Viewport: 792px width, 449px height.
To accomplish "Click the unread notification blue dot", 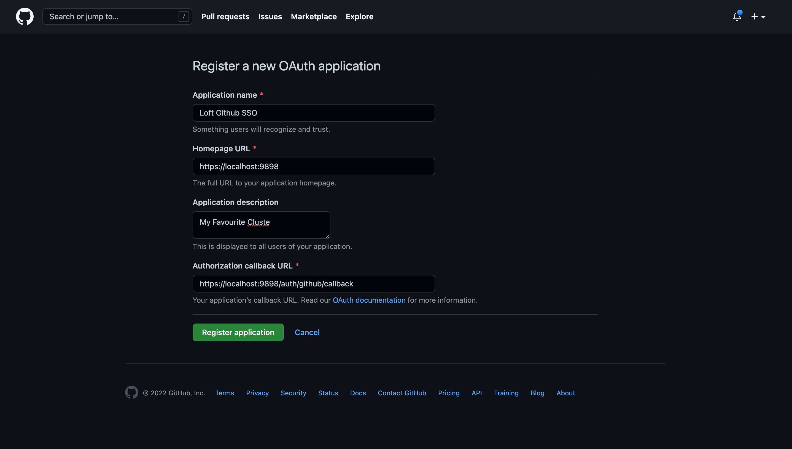I will pyautogui.click(x=740, y=13).
